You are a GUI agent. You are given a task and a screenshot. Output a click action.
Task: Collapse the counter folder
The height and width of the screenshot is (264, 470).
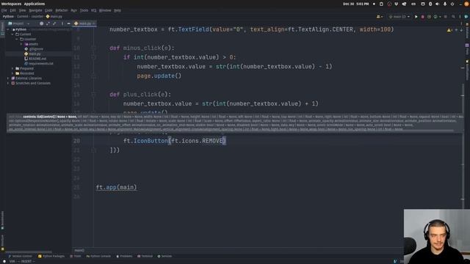click(x=17, y=39)
